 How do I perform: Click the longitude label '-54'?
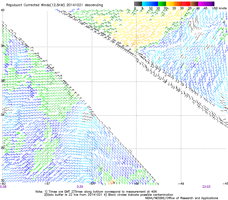click(x=92, y=184)
